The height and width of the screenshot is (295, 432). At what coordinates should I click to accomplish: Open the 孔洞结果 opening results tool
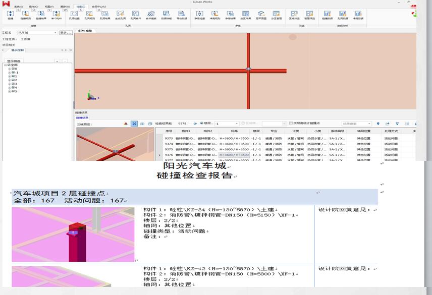pyautogui.click(x=104, y=15)
